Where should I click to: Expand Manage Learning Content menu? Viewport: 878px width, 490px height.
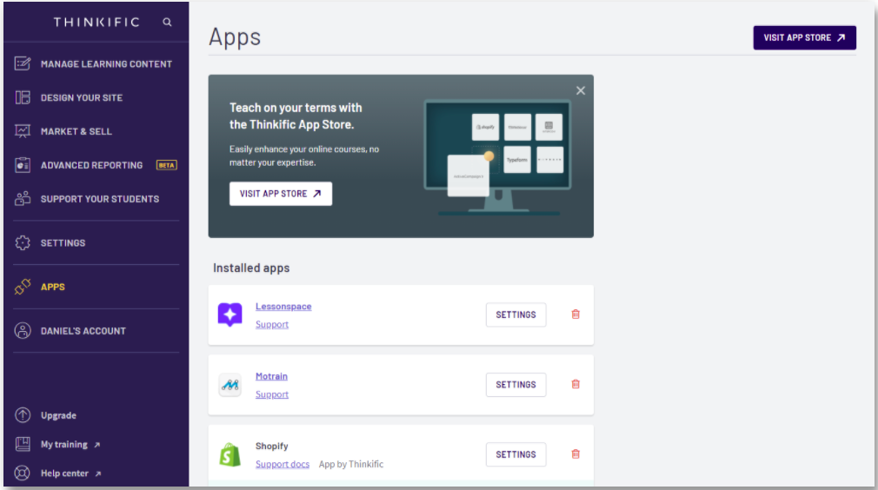click(105, 64)
